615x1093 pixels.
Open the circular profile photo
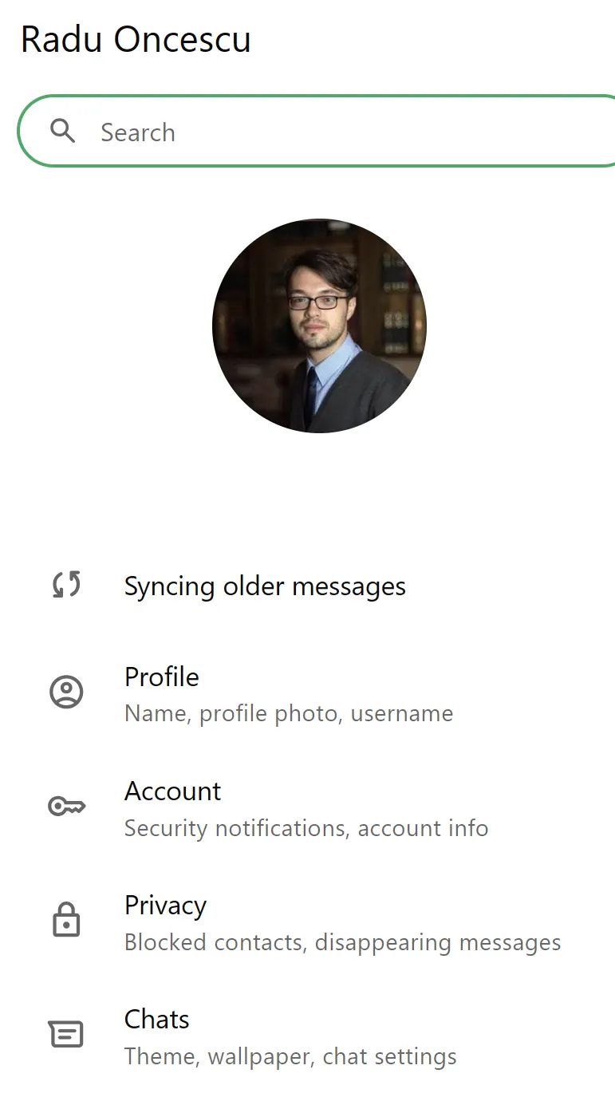coord(319,326)
